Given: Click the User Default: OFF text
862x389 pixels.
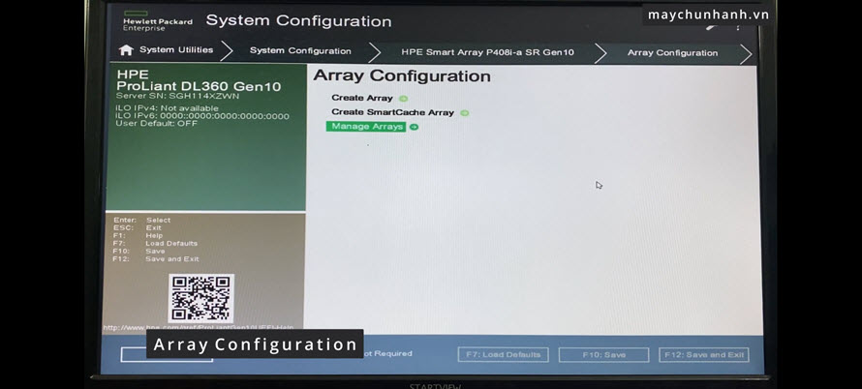Looking at the screenshot, I should [156, 124].
